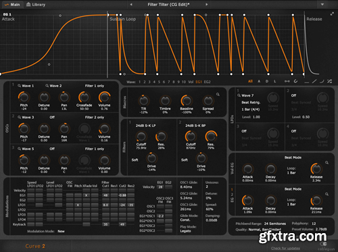Click the preset name 'Filter Tilter (CG Edit)*'
The image size is (338, 252).
point(168,5)
